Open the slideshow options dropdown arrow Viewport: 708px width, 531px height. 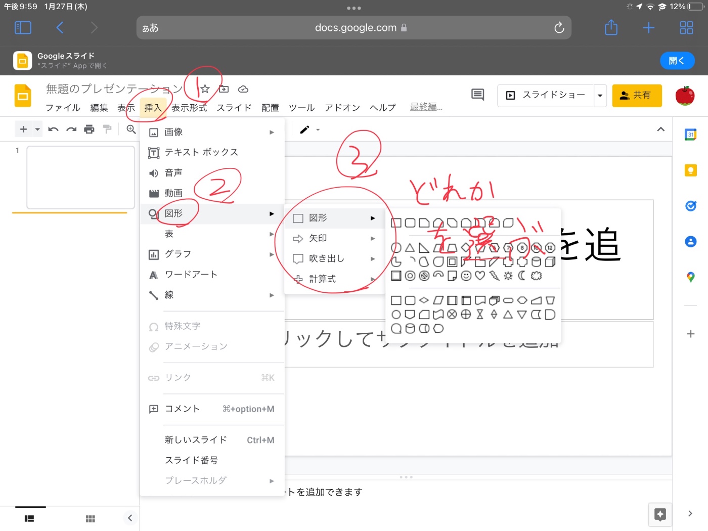coord(600,96)
